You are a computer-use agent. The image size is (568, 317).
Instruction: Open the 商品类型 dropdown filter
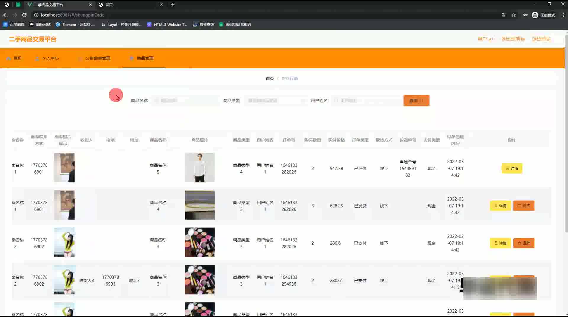[275, 101]
